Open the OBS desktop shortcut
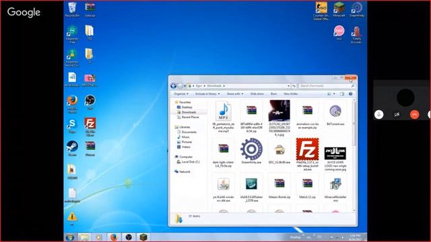The image size is (431, 242). tap(90, 102)
